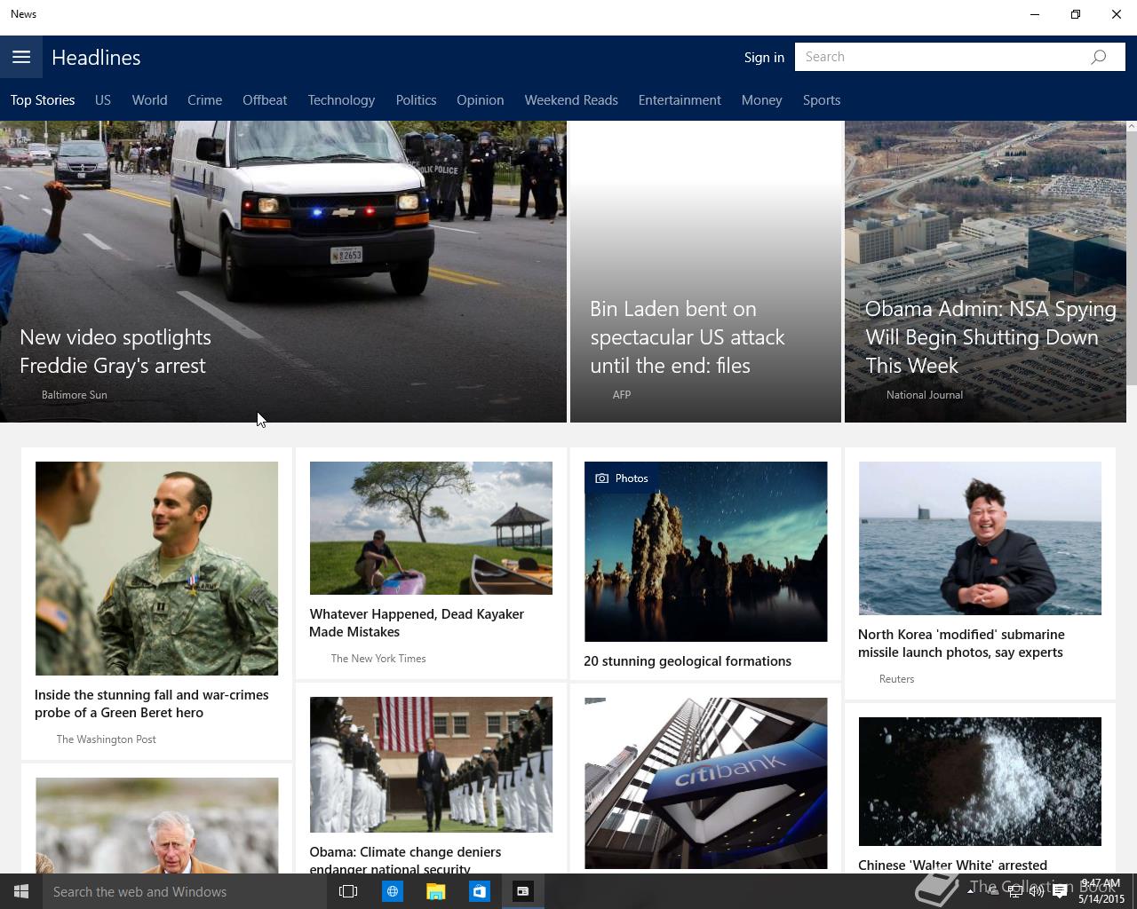Open the volume control icon
Image resolution: width=1137 pixels, height=909 pixels.
(1037, 891)
